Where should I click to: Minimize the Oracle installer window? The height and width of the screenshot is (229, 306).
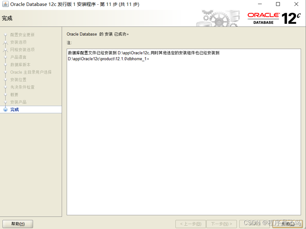pos(260,4)
